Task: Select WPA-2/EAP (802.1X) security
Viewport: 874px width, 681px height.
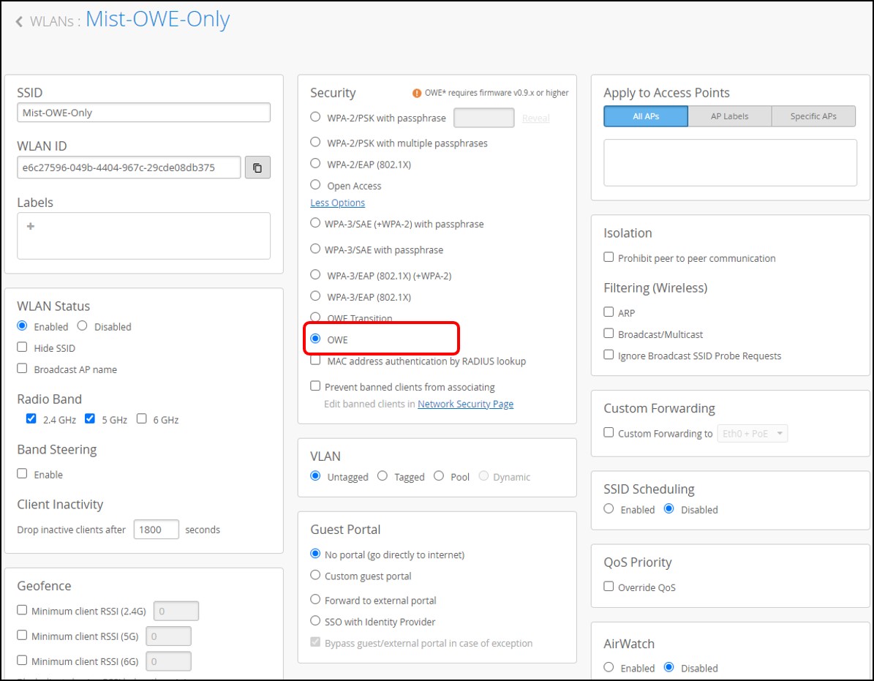Action: [x=315, y=163]
